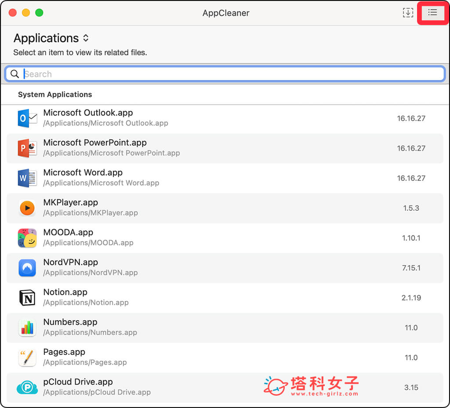Screen dimensions: 450x408
Task: Click MKPlayer version 1.5.3
Action: [411, 208]
